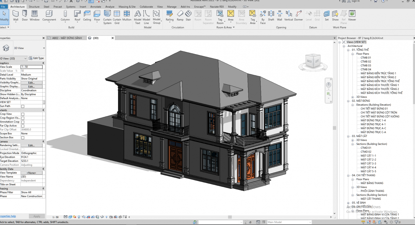Expand the 05. VỆ SINH tree node
415x225 pixels.
(x=349, y=203)
